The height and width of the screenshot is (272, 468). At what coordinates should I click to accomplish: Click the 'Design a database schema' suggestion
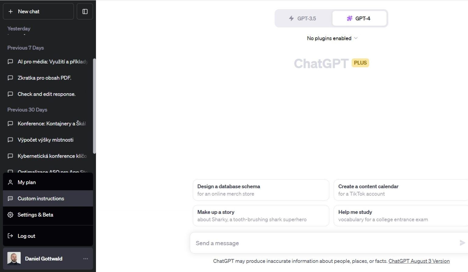[261, 190]
